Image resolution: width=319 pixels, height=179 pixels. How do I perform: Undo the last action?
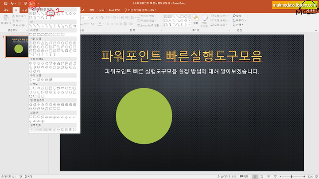(x=12, y=3)
